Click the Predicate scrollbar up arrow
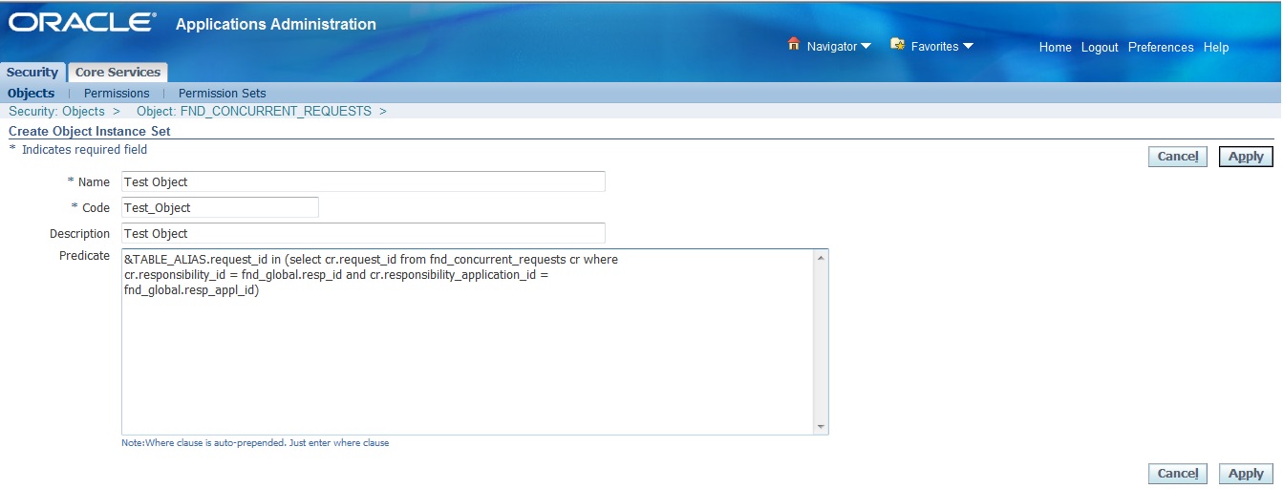1283x489 pixels. coord(821,257)
